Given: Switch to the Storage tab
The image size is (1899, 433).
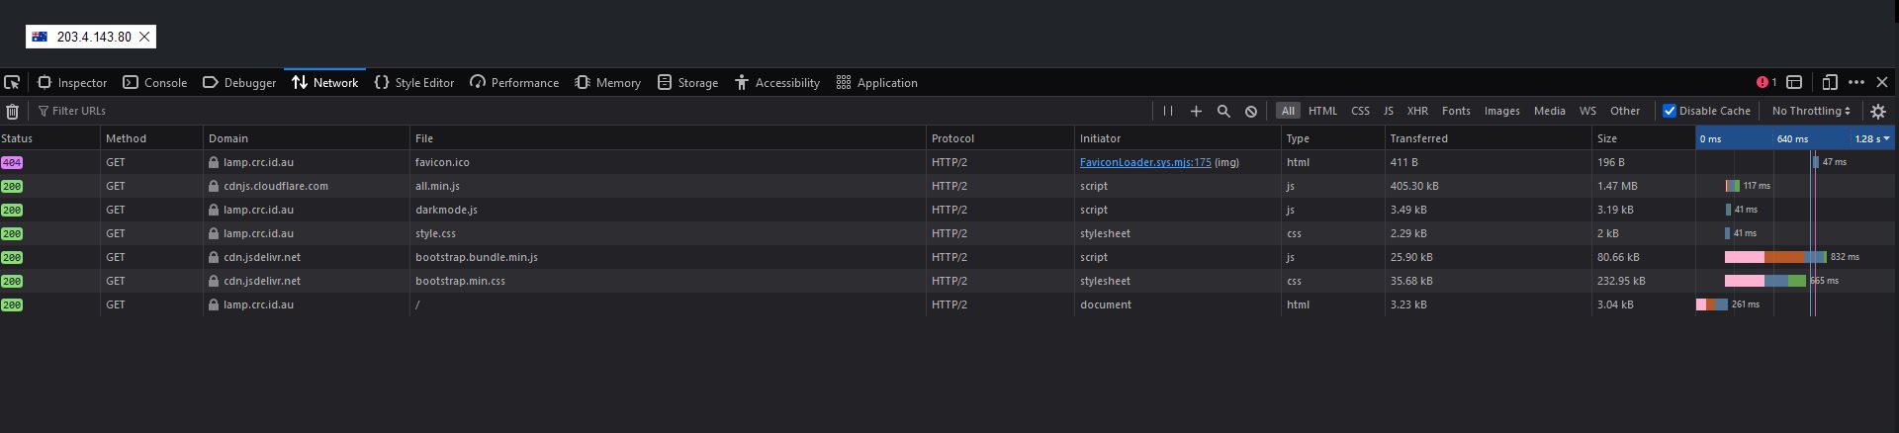Looking at the screenshot, I should tap(687, 83).
